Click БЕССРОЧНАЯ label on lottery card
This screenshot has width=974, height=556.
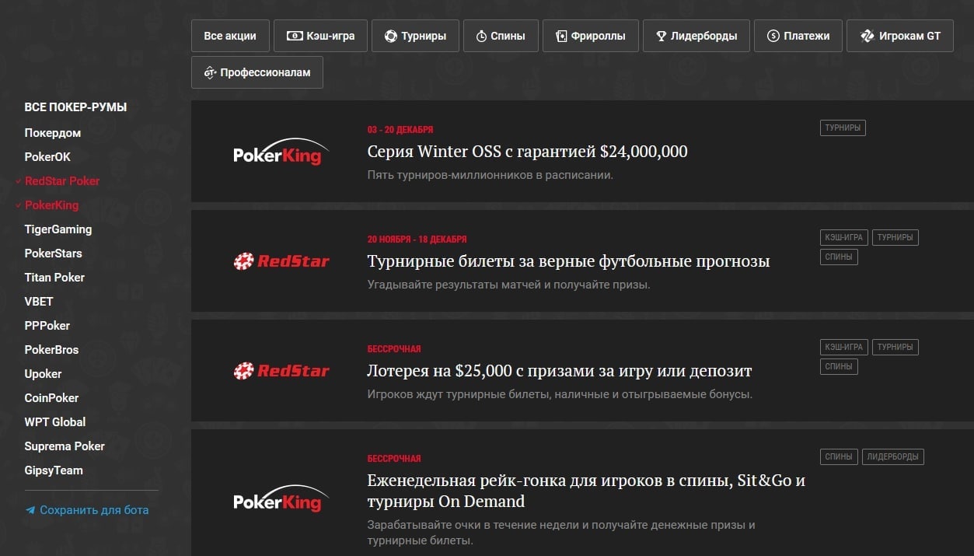[x=394, y=349]
